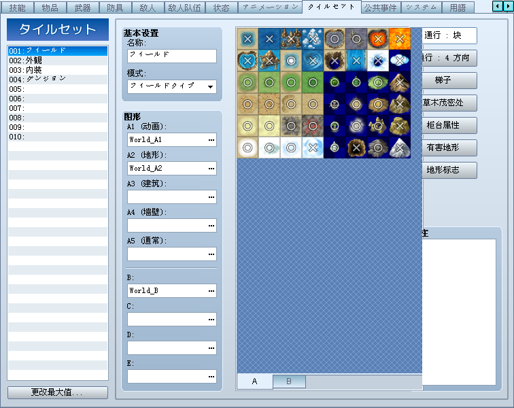This screenshot has height=408, width=514.
Task: Toggle the tiny palm tree on dark blue tile
Action: coord(335,126)
